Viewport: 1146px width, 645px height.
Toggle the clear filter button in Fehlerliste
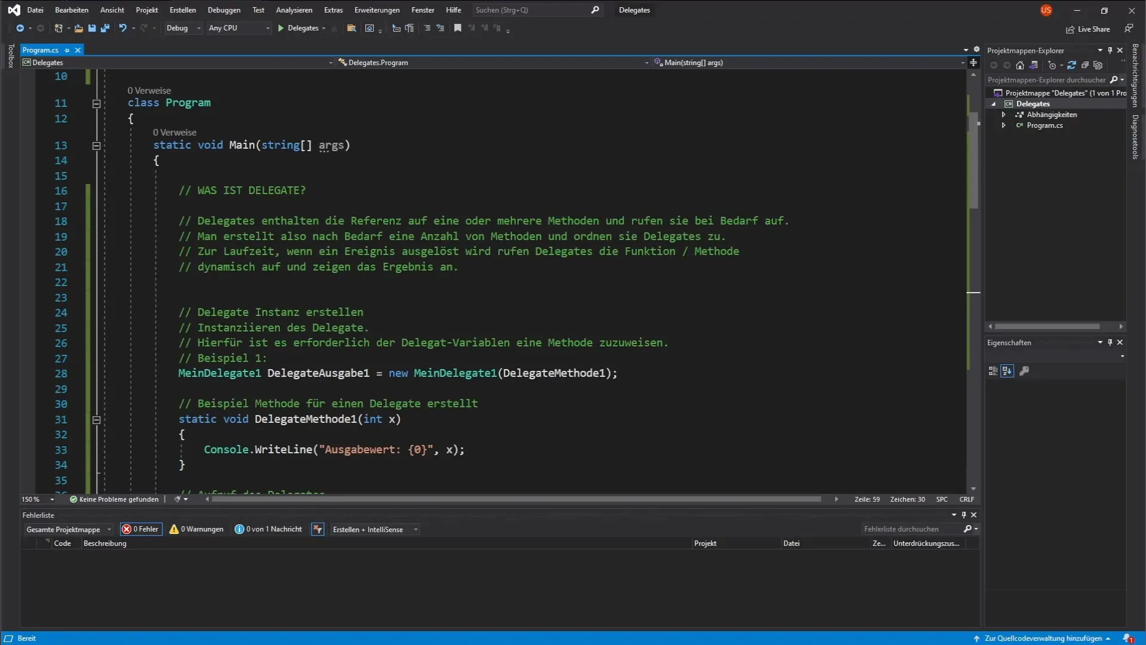coord(318,529)
